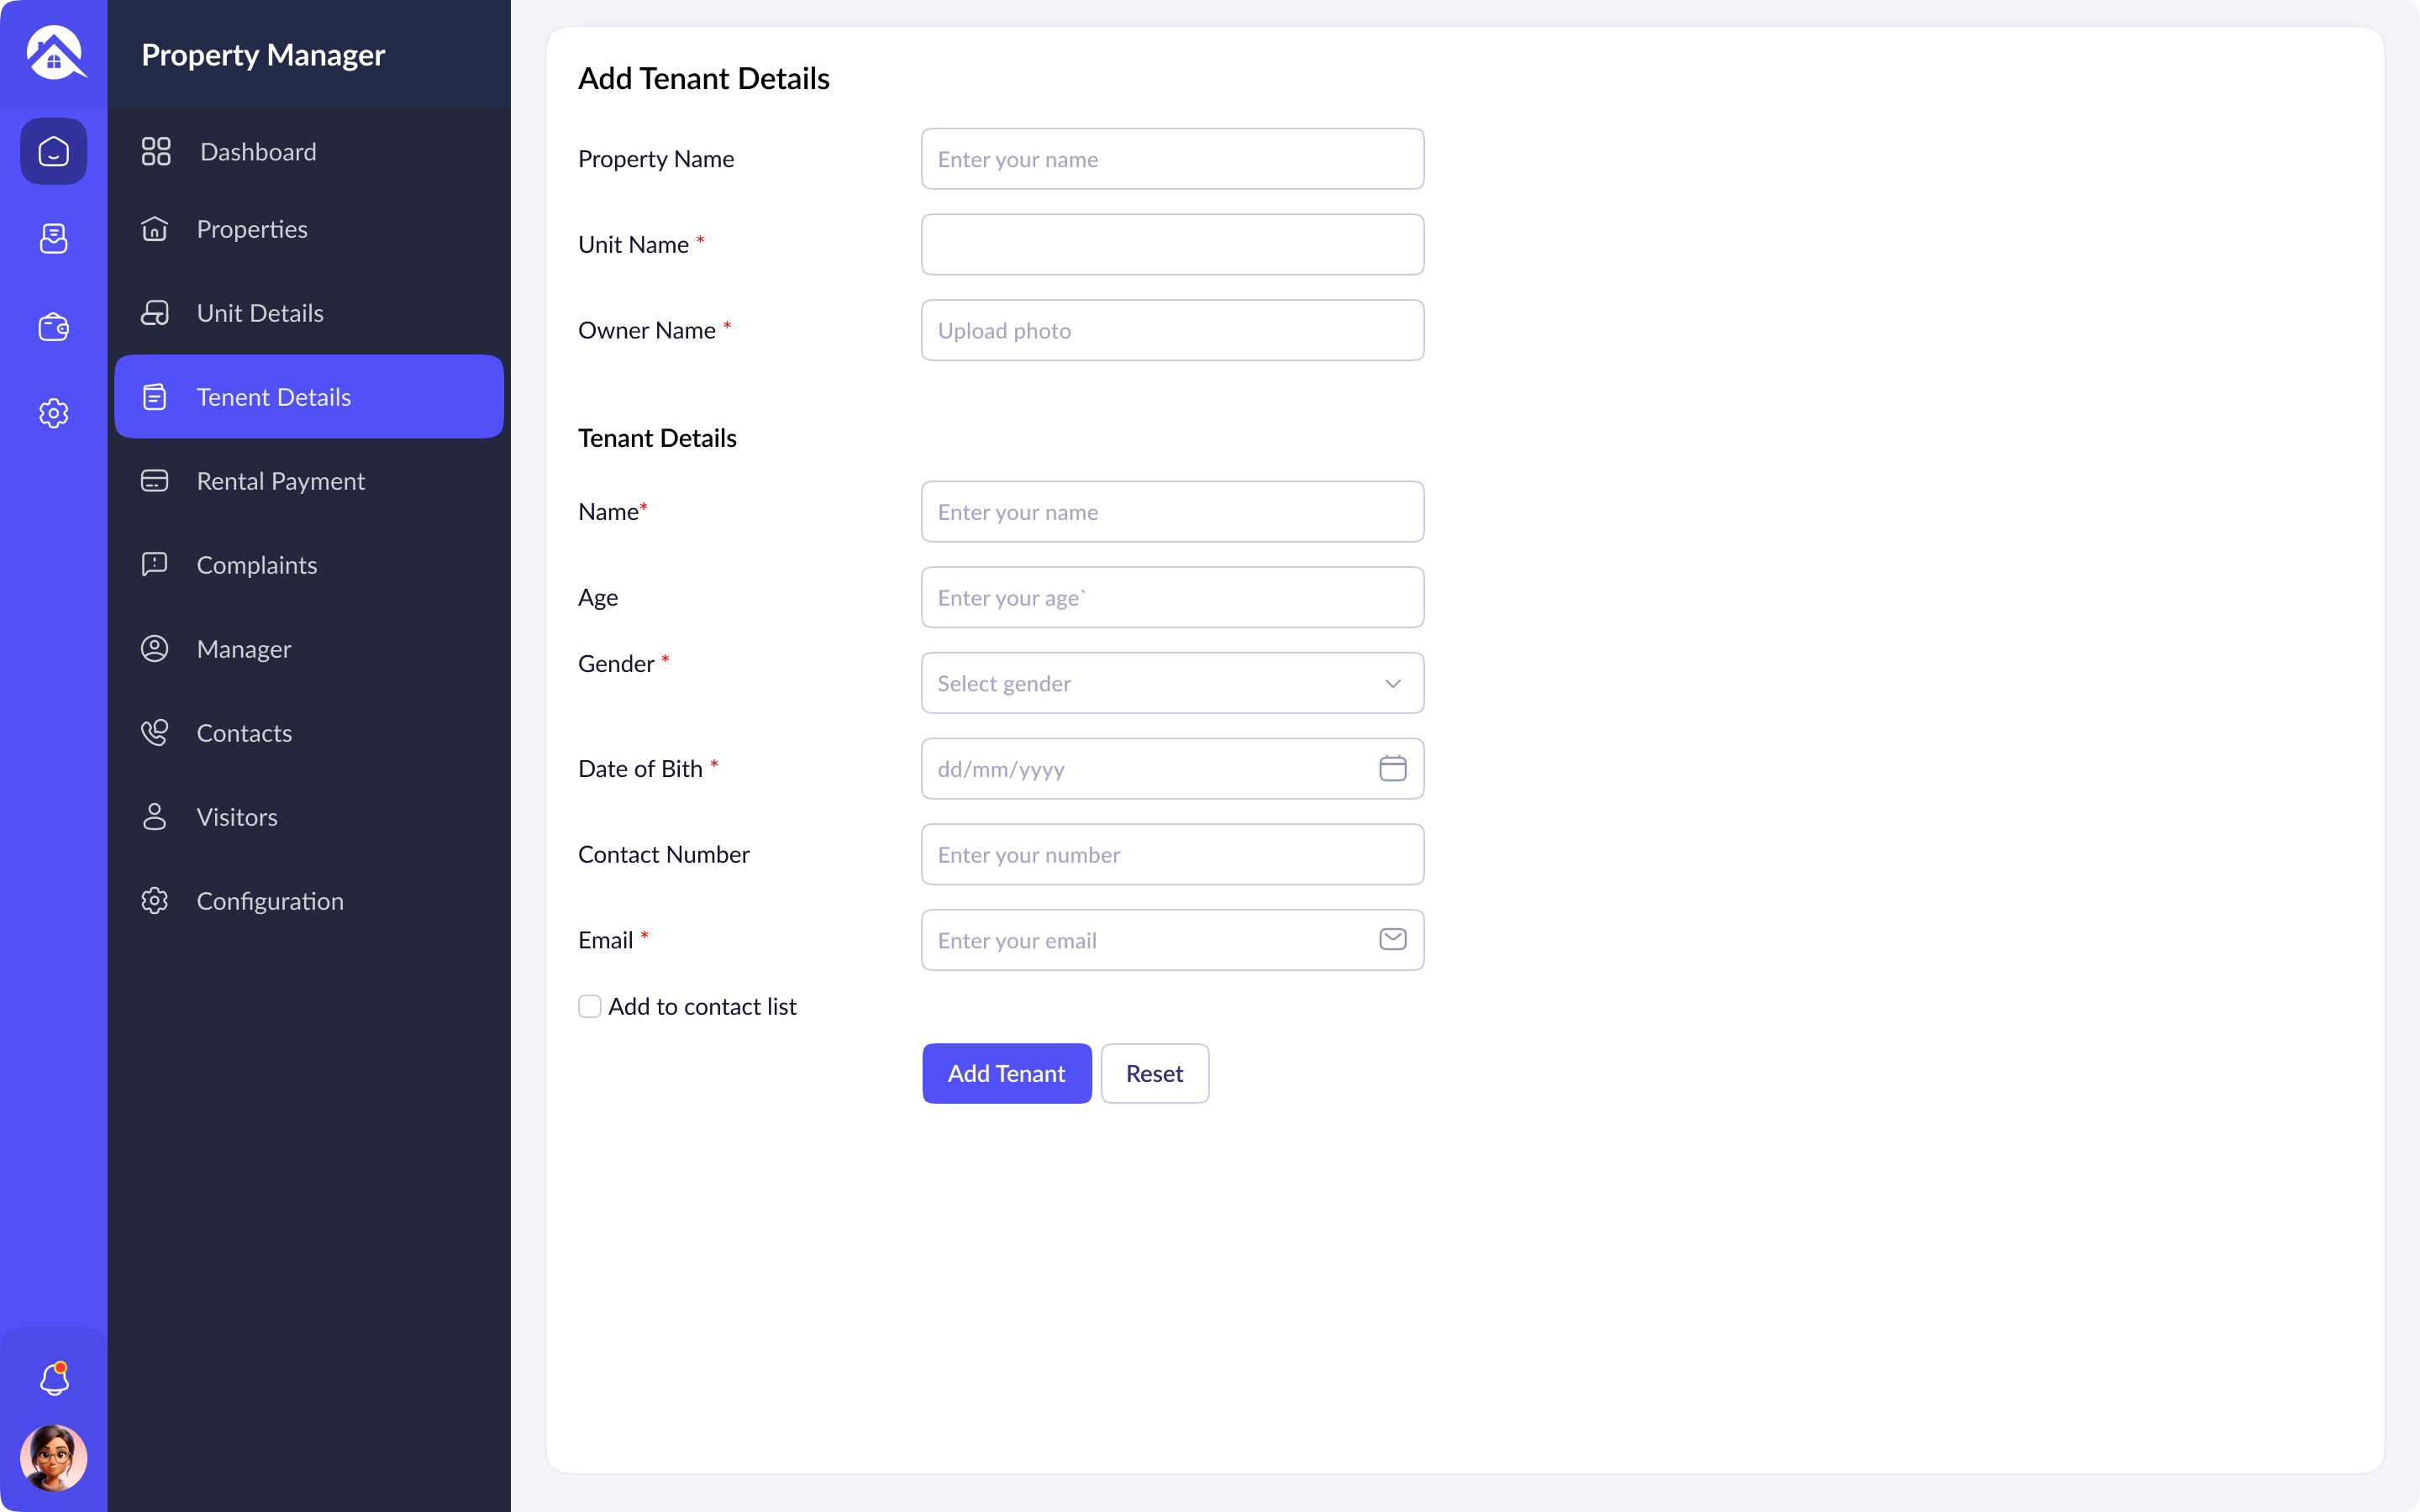Open the wallet icon in left rail
This screenshot has width=2420, height=1512.
click(54, 327)
